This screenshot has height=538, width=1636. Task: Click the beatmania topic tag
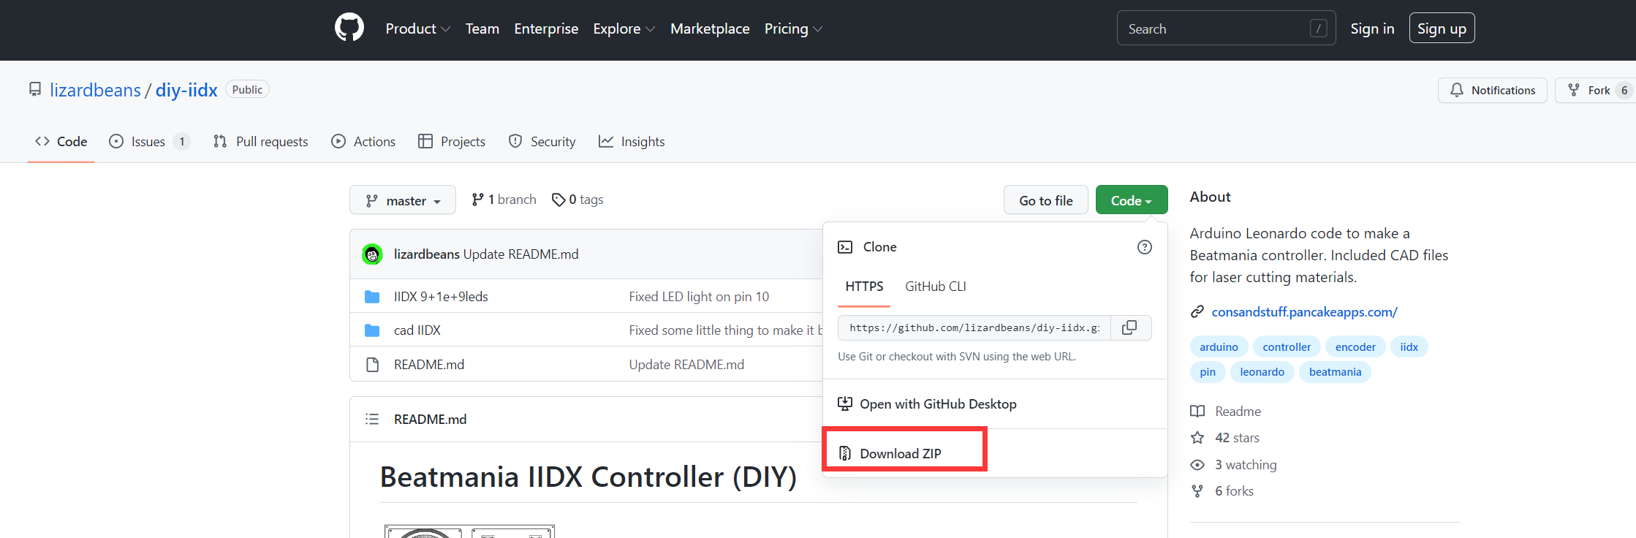[1335, 372]
